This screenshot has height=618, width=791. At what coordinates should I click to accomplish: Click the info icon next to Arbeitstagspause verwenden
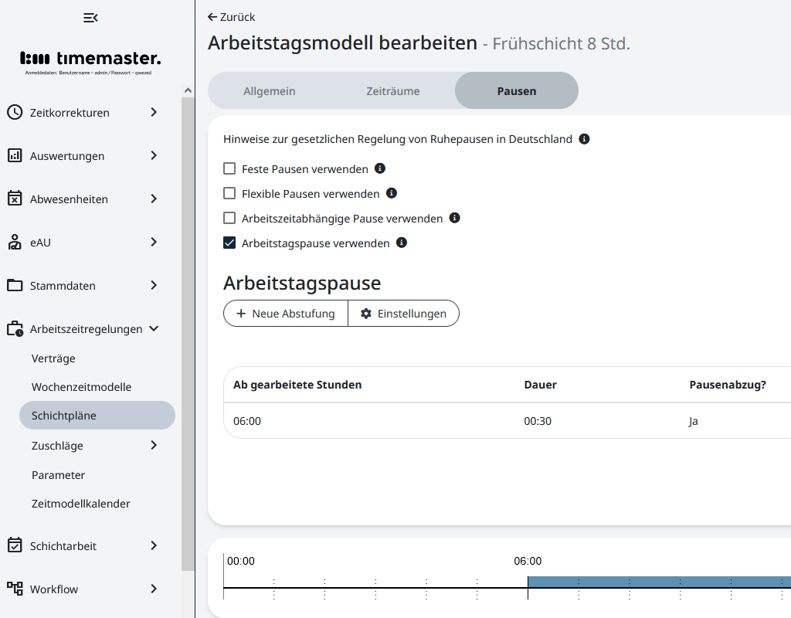pos(401,243)
